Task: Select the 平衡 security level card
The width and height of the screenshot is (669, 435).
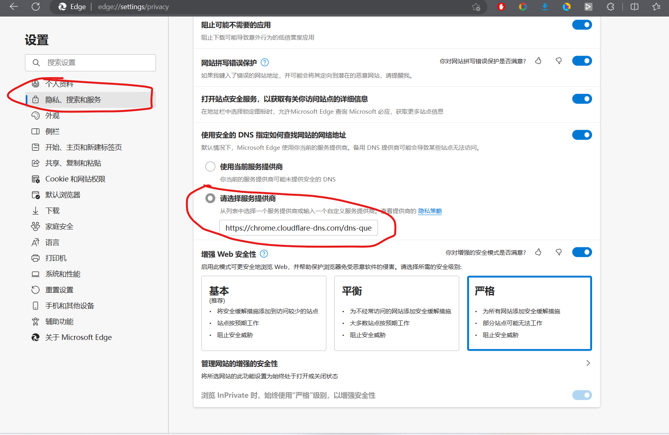Action: [x=396, y=313]
